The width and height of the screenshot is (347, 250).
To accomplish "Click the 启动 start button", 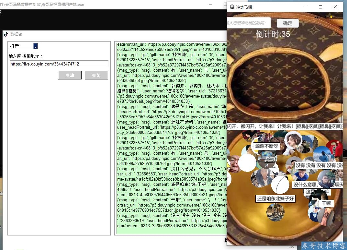I will [70, 75].
